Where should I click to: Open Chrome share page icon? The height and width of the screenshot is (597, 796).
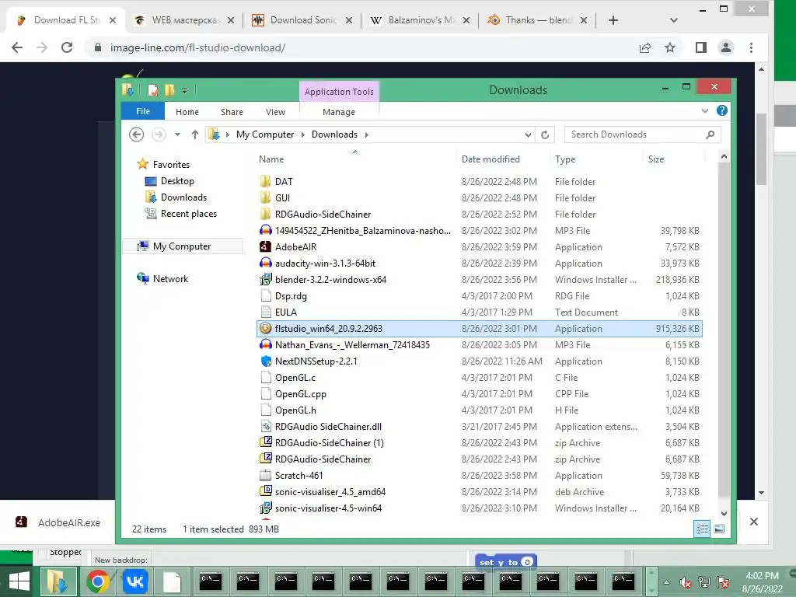645,47
